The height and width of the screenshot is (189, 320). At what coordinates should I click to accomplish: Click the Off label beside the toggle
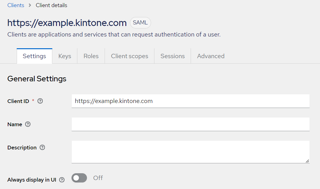coord(98,178)
